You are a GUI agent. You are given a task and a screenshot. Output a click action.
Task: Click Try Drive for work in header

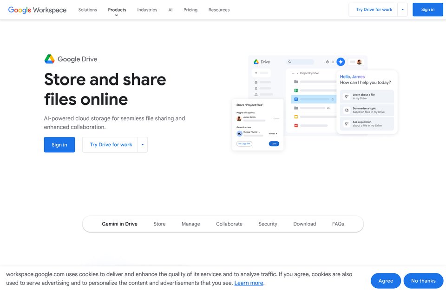pos(374,10)
